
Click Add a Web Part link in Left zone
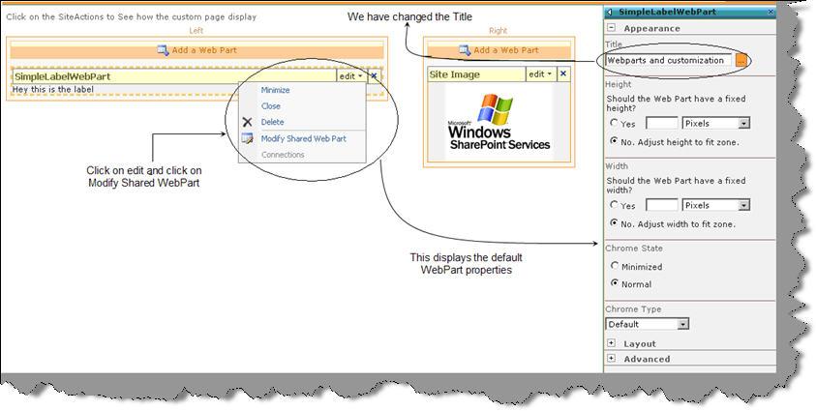(x=204, y=50)
